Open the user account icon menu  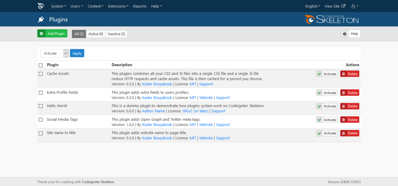point(354,6)
